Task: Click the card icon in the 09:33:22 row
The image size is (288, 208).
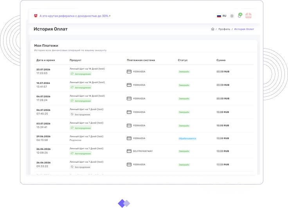Action: click(129, 165)
